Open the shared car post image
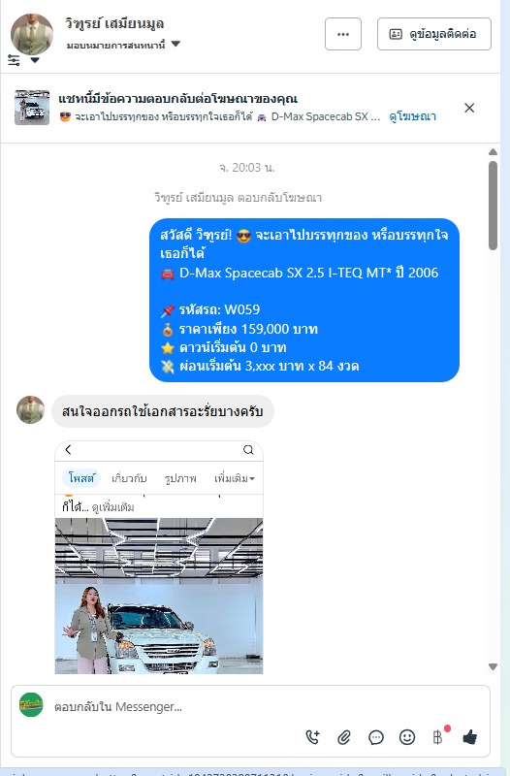Screen dimensions: 510x776 [159, 596]
